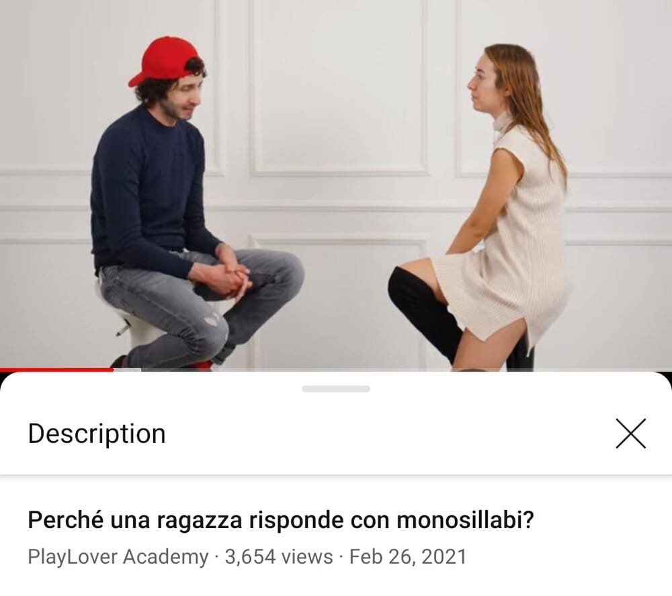Select the video title "Perché una ragazza risponde con monosillabi?"
Screen dimensions: 672x596
pos(281,519)
